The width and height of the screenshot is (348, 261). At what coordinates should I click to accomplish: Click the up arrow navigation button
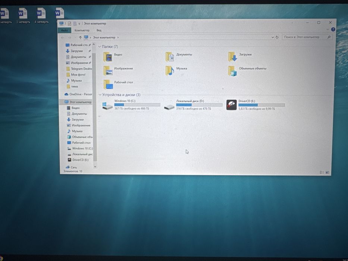pyautogui.click(x=80, y=38)
